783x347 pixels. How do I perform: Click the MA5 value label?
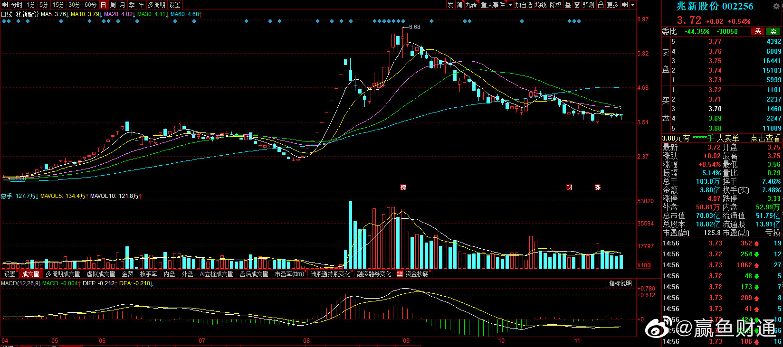(55, 14)
